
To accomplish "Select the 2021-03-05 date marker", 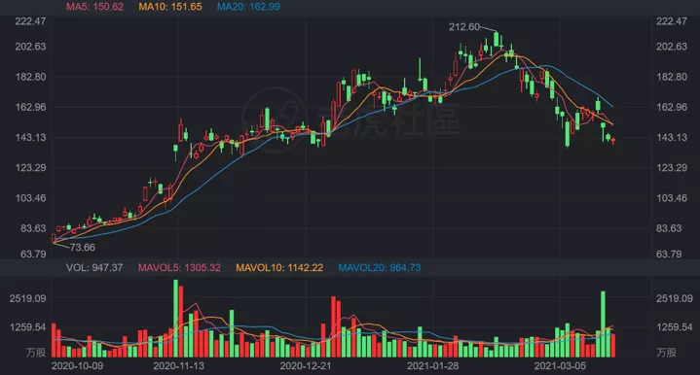I will click(560, 366).
